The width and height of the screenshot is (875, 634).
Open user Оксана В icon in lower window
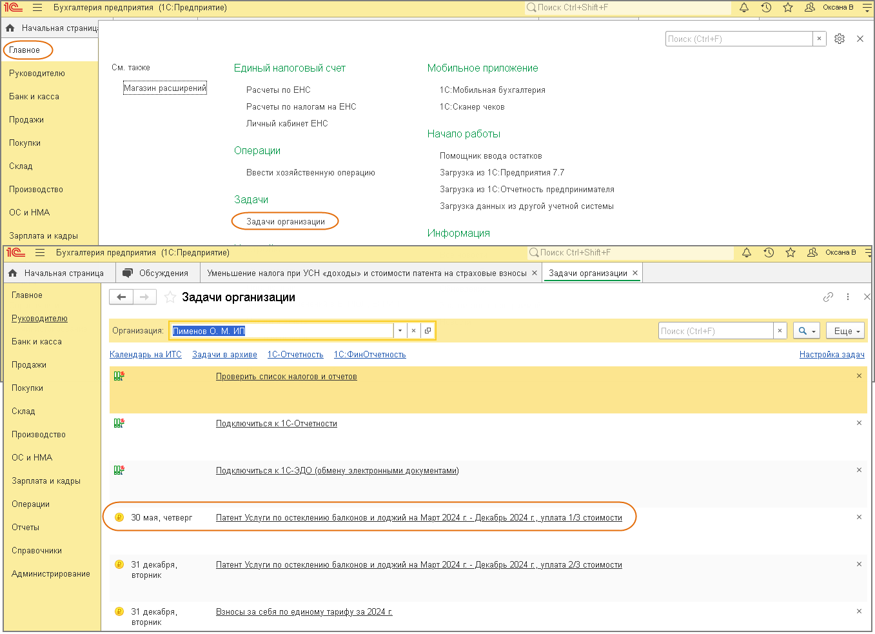click(812, 253)
